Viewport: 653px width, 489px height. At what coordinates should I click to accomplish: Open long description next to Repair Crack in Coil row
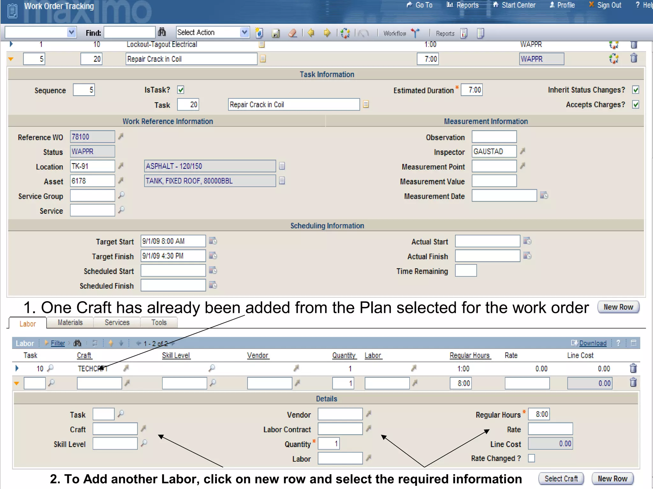263,59
